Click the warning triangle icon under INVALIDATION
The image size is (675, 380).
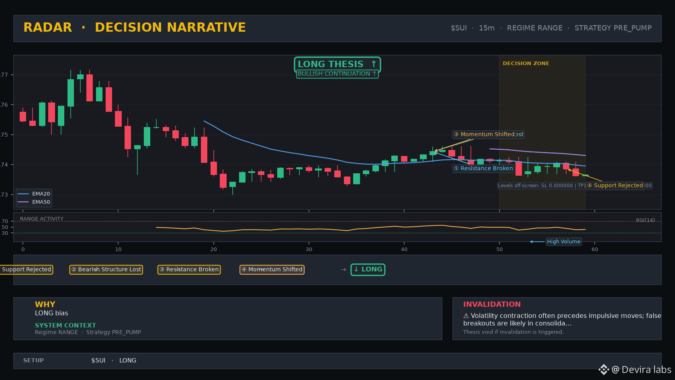pyautogui.click(x=466, y=316)
